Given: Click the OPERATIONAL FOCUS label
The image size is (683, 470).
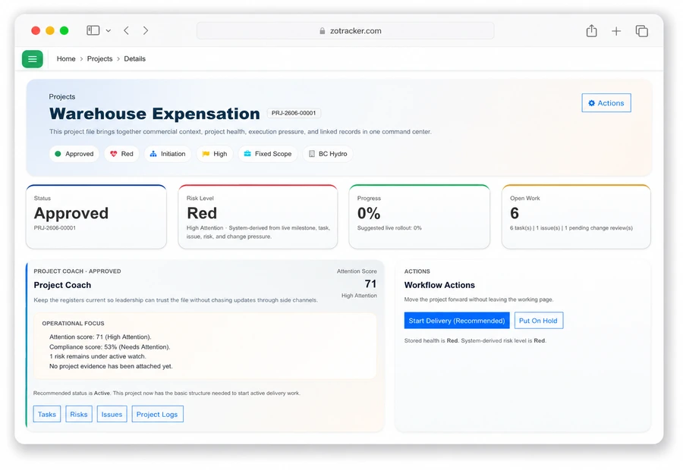Looking at the screenshot, I should point(73,324).
